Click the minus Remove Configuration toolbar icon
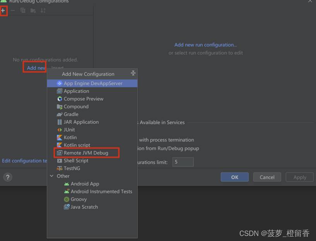 [x=13, y=10]
